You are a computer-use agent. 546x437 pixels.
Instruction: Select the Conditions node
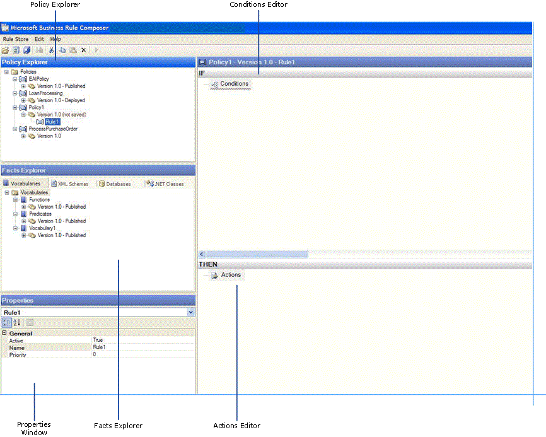235,84
